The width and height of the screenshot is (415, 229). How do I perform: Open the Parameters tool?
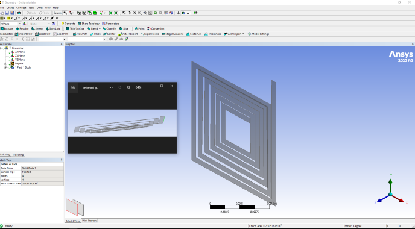click(110, 24)
